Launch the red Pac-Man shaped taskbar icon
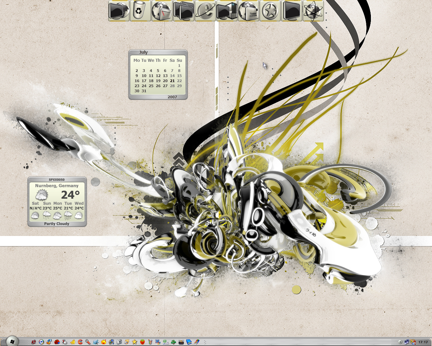 click(80, 342)
